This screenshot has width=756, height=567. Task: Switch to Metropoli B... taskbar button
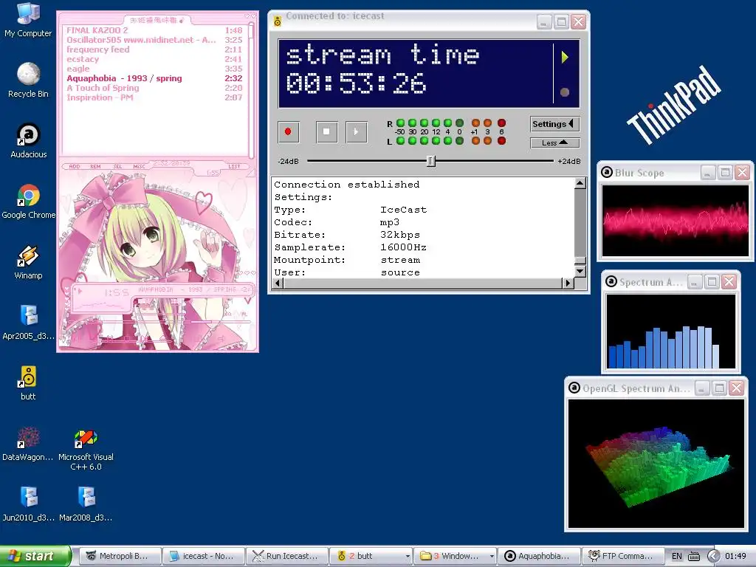coord(120,556)
